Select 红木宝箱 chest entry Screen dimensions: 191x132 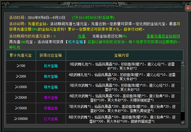tap(51, 119)
